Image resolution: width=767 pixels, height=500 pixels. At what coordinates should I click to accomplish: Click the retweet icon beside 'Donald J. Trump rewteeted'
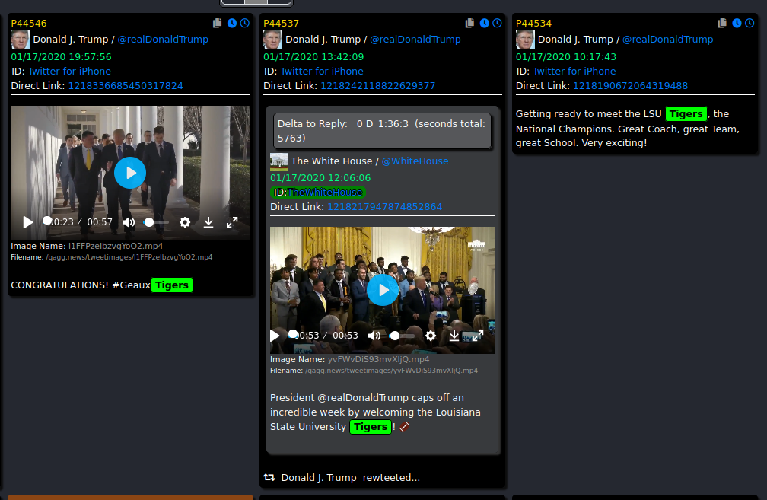[x=269, y=477]
